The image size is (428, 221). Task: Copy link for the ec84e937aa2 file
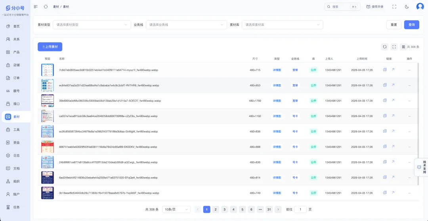[384, 85]
